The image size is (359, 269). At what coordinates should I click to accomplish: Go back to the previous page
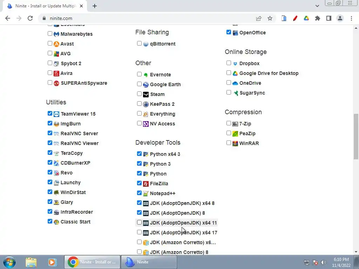(8, 18)
